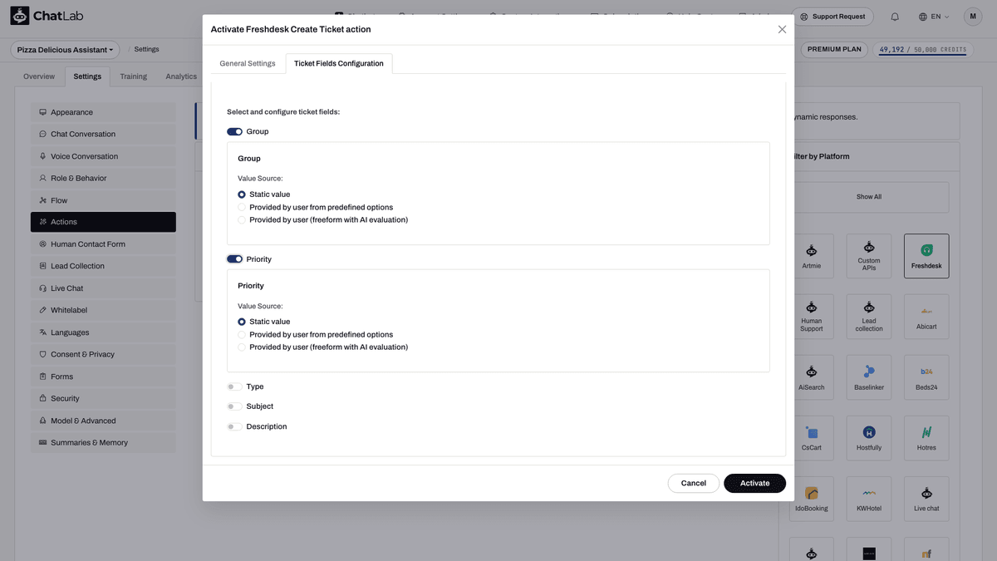Select the Lead collection platform card
The width and height of the screenshot is (997, 561).
869,317
